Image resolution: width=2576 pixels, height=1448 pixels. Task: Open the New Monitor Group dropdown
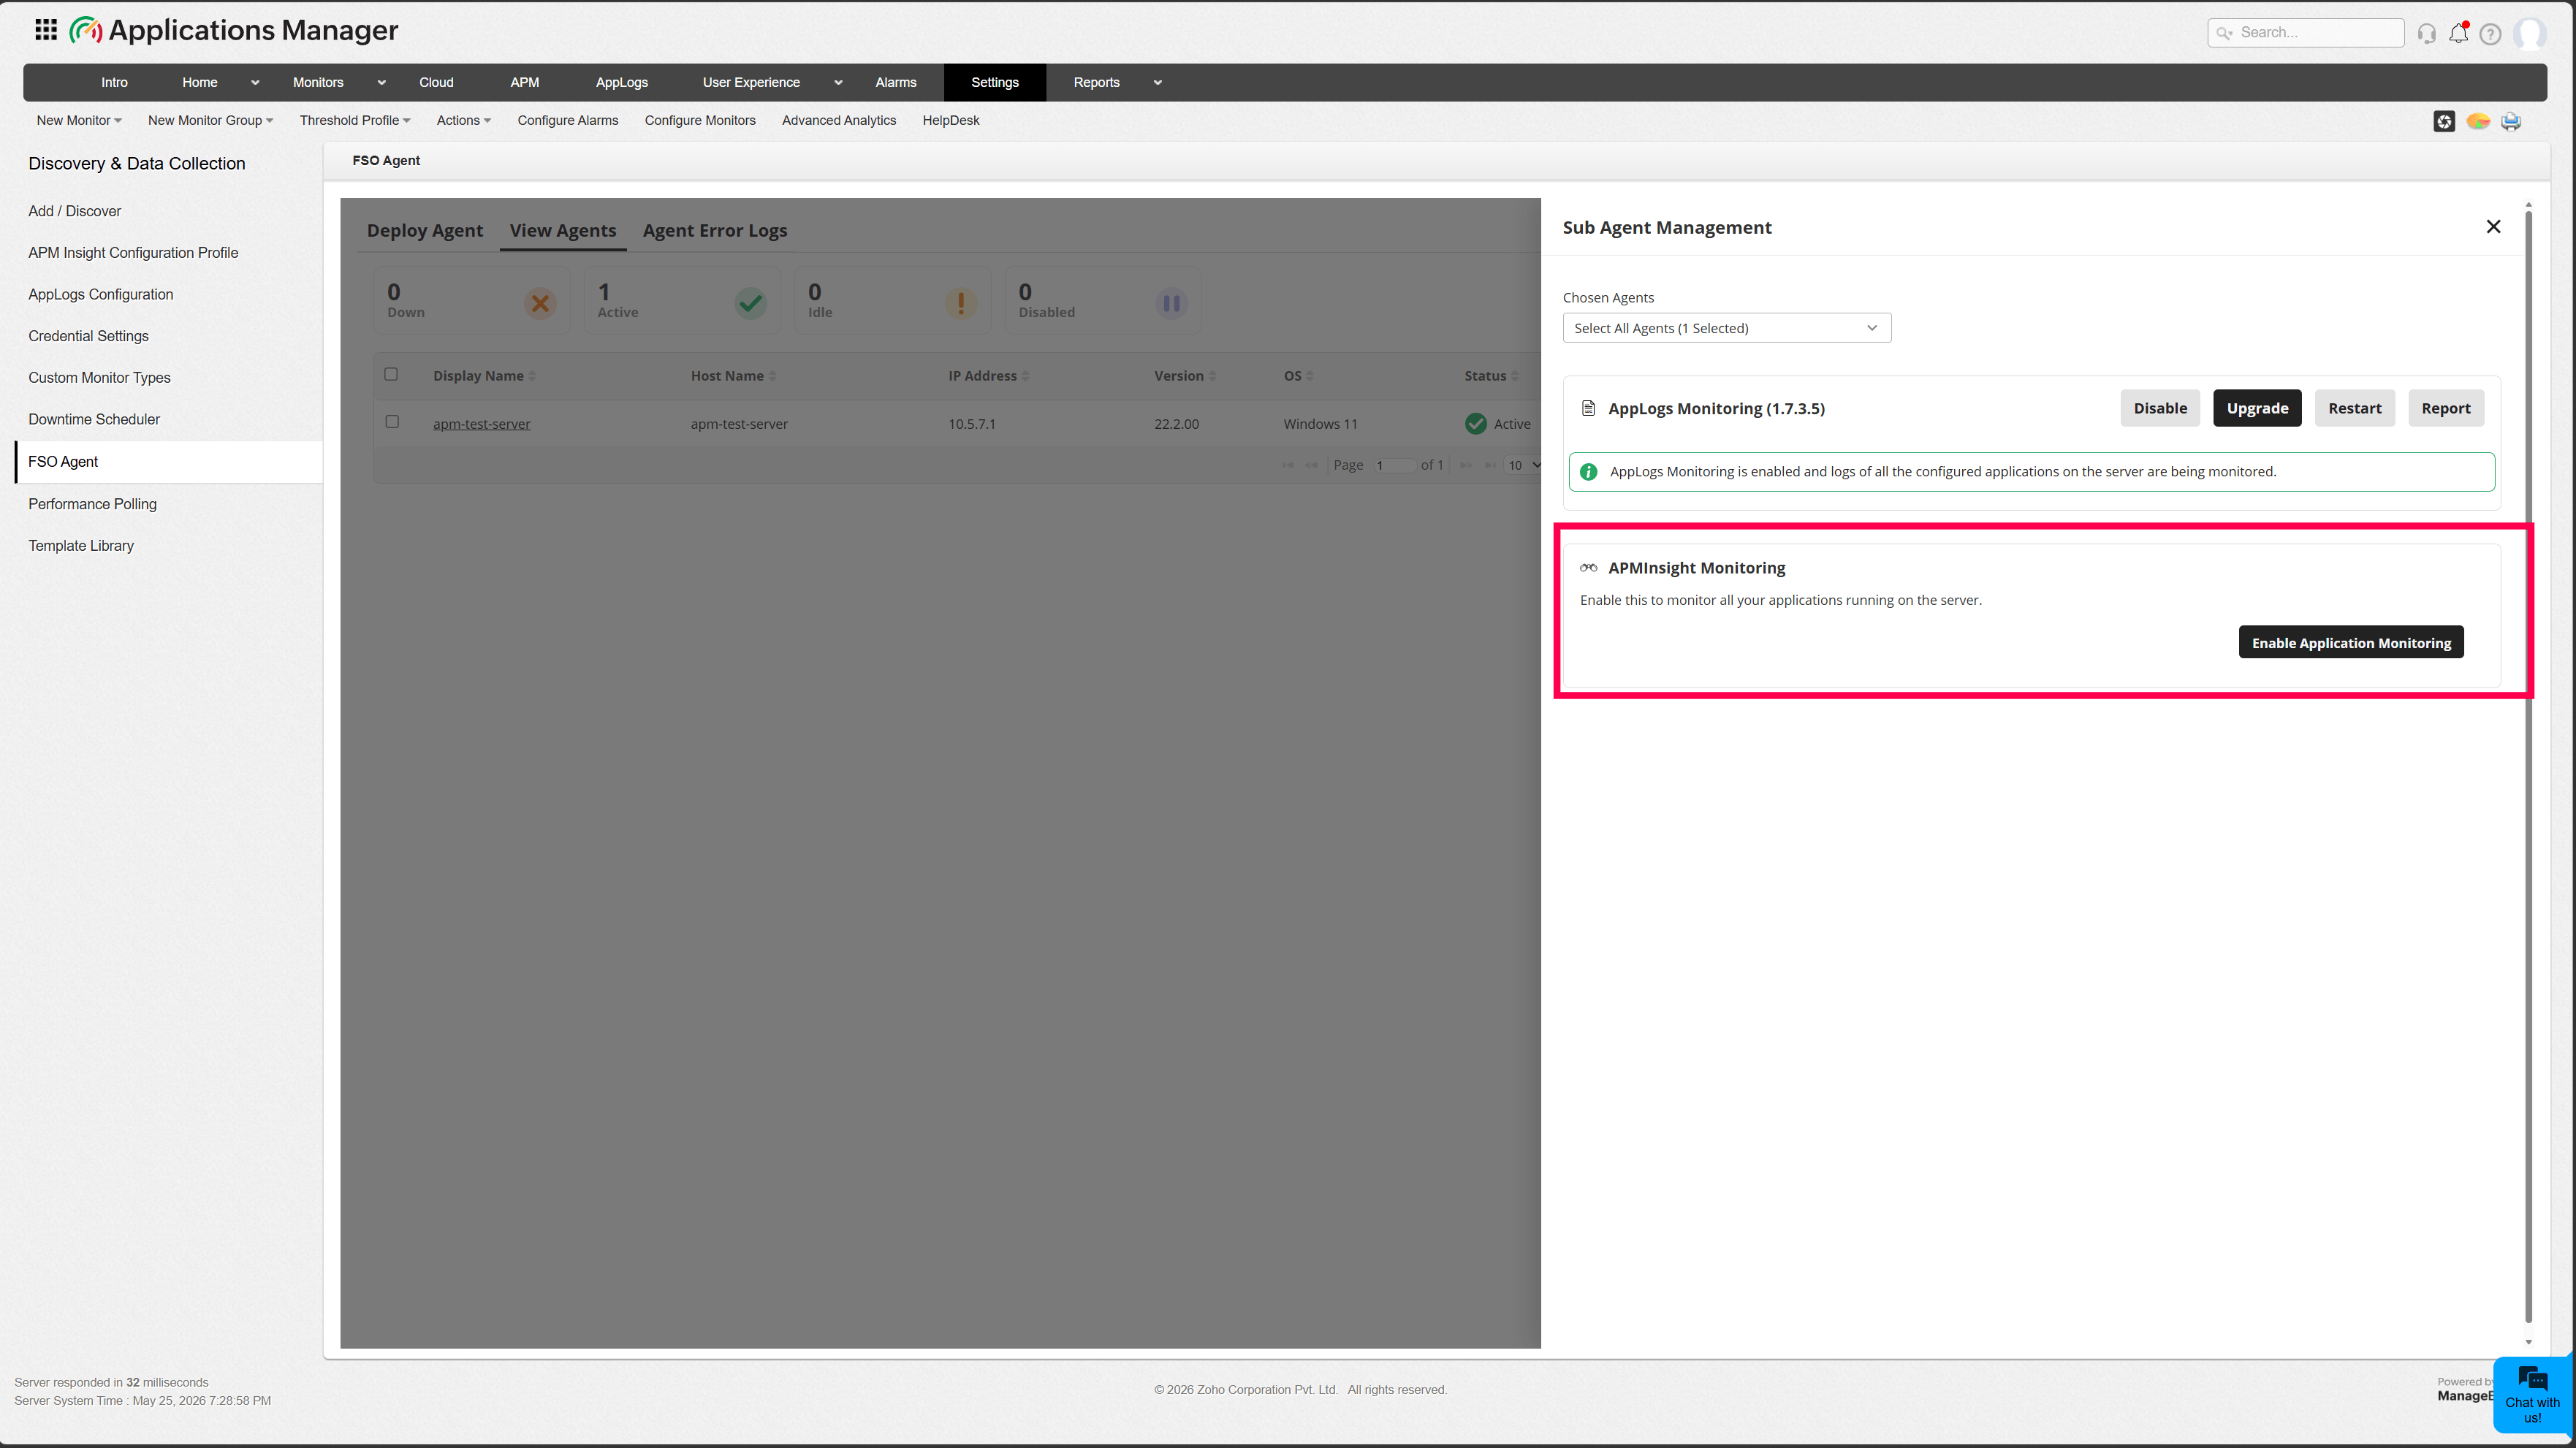click(x=210, y=121)
